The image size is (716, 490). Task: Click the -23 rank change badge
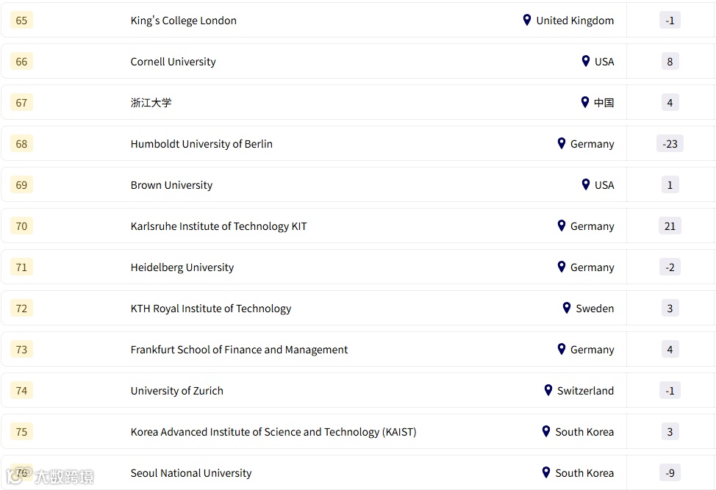coord(670,144)
